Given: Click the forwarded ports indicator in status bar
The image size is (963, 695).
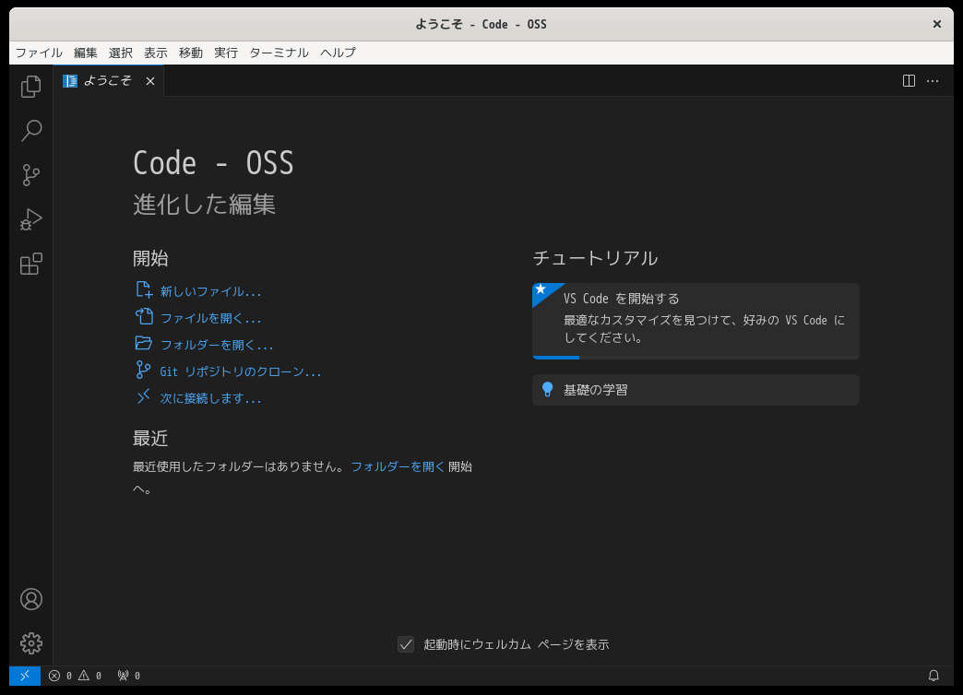Looking at the screenshot, I should point(129,676).
